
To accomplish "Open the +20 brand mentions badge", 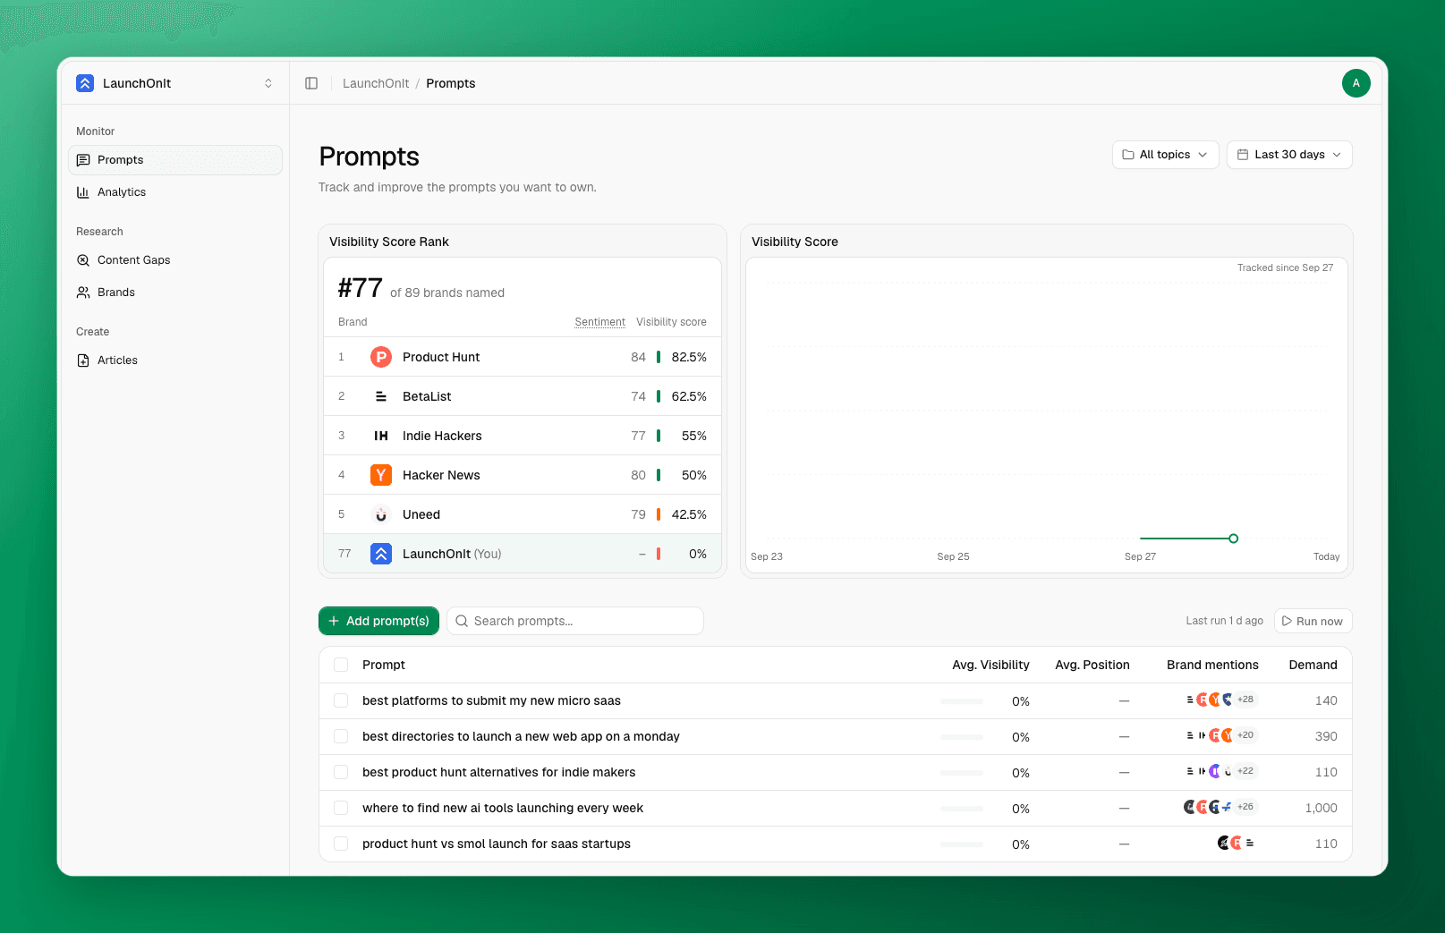I will click(1245, 735).
